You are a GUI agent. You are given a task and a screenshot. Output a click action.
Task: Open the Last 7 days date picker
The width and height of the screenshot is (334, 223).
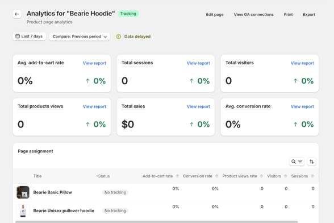tap(30, 36)
